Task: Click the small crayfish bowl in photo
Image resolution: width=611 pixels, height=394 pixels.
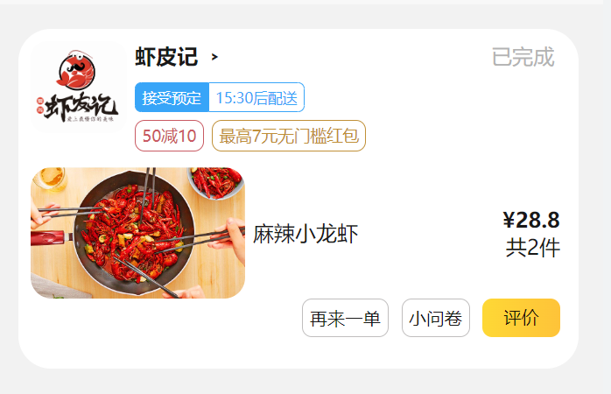Action: click(x=215, y=182)
